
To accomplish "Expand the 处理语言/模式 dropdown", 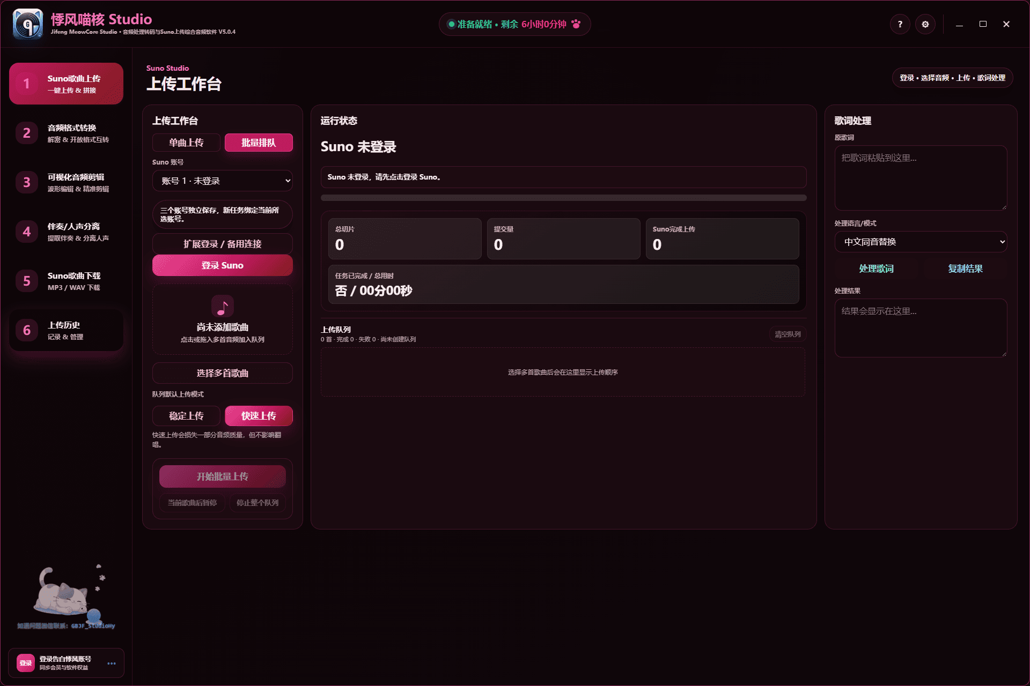I will tap(921, 242).
